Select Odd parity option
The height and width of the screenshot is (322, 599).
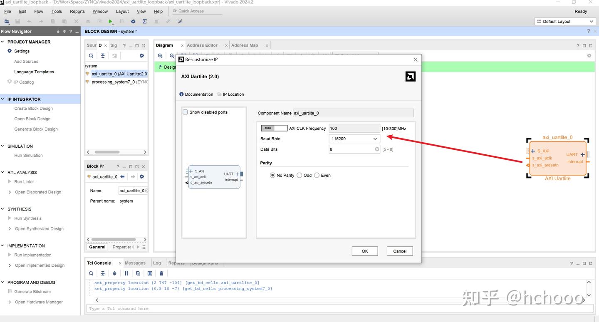299,176
